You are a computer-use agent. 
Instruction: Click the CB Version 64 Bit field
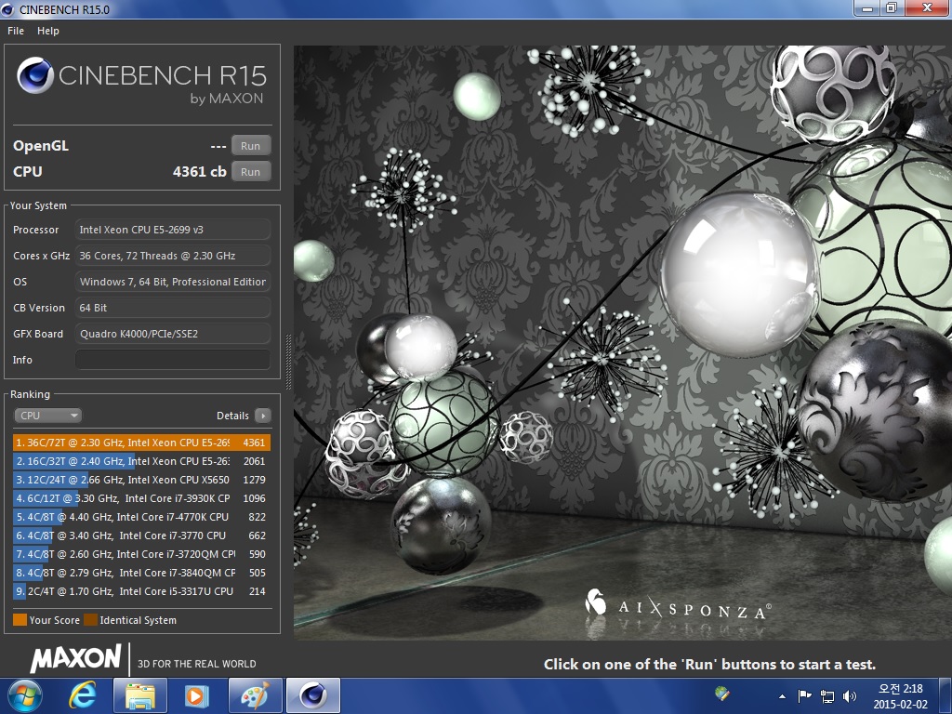coord(173,308)
